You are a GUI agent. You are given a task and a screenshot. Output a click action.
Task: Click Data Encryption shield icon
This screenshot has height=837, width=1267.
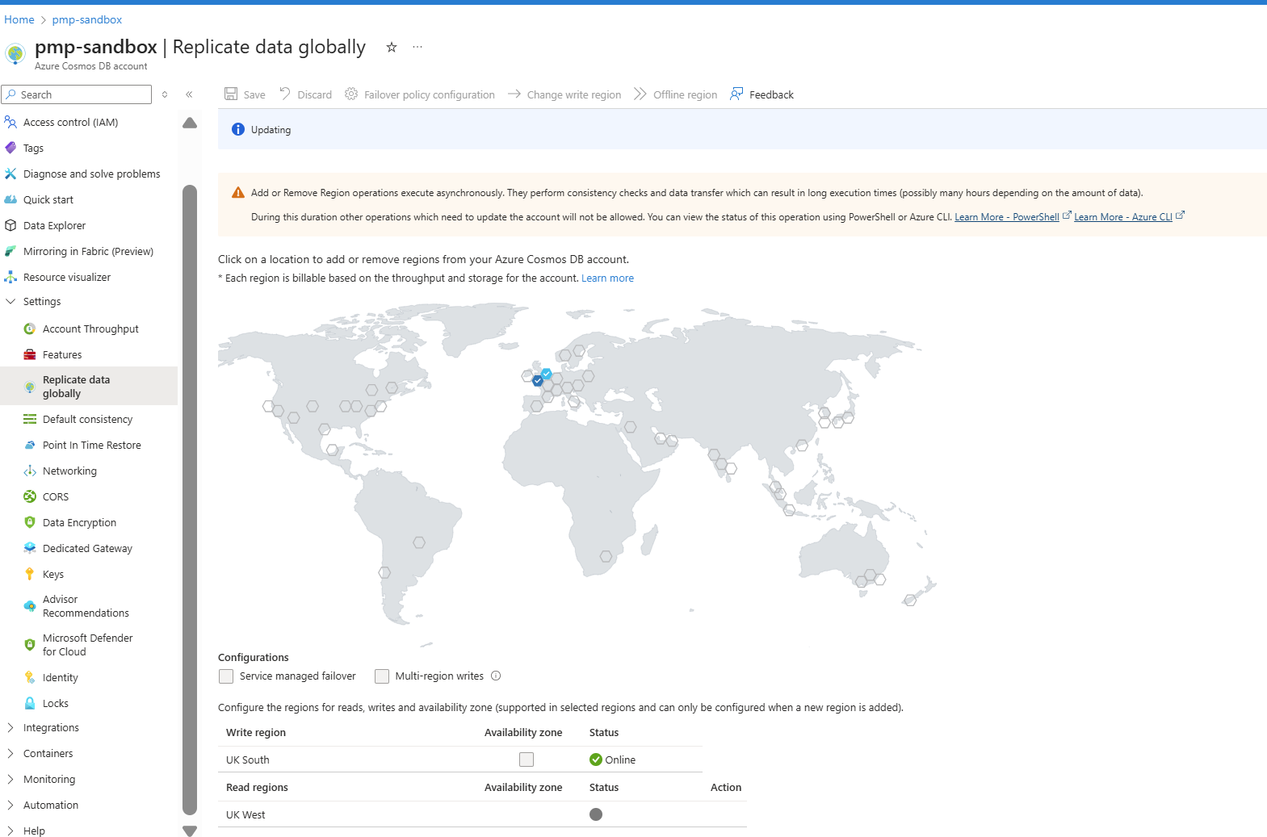pyautogui.click(x=30, y=522)
